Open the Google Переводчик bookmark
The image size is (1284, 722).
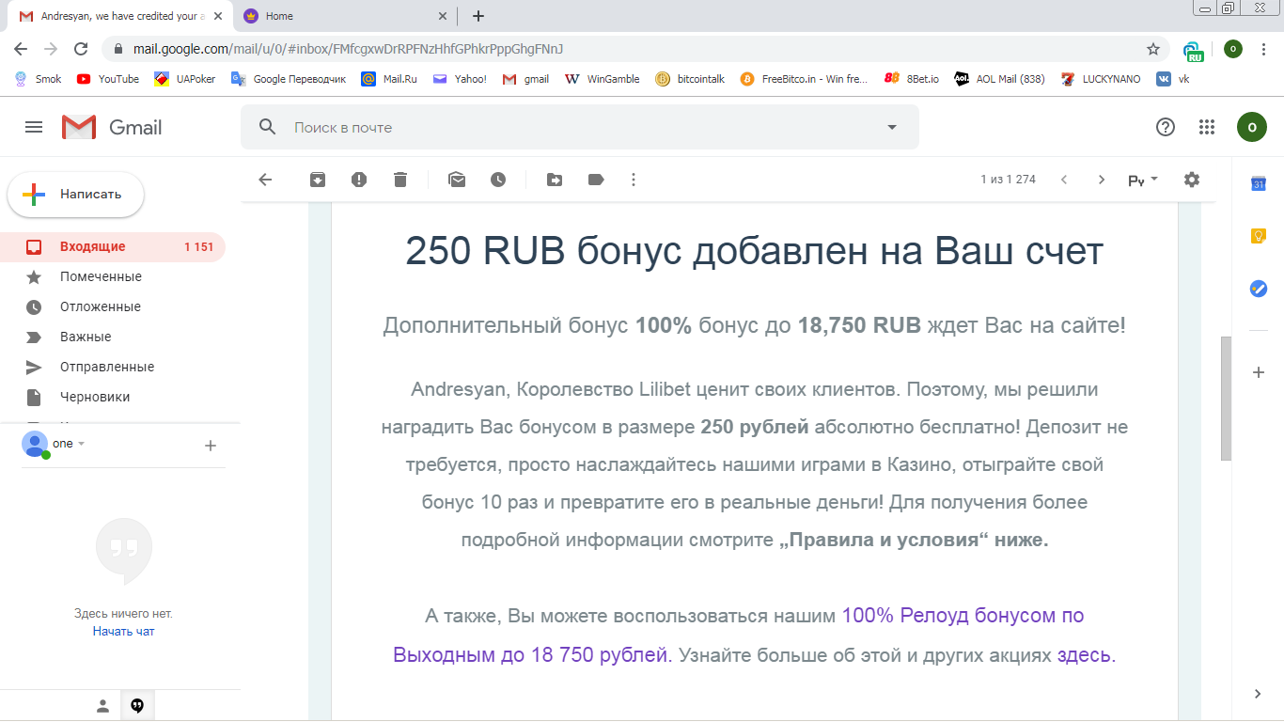(x=289, y=79)
